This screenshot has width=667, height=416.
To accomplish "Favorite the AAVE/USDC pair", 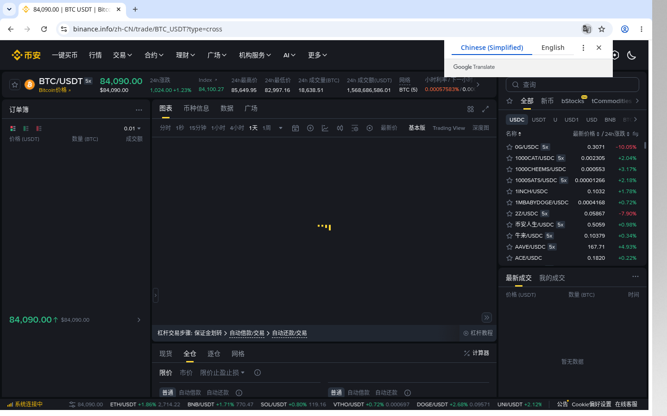I will tap(510, 247).
